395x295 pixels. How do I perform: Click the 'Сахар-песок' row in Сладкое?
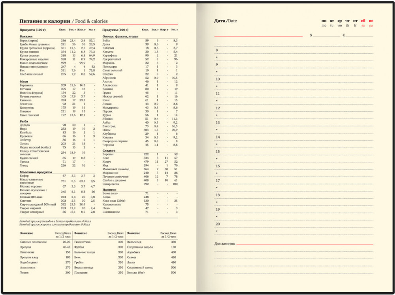(111, 184)
